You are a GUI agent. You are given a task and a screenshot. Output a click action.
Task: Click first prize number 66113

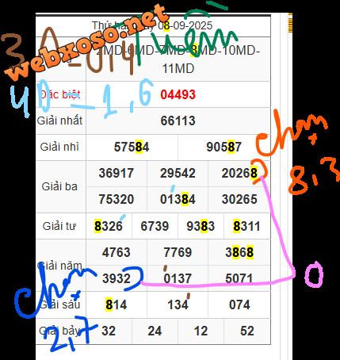178,121
